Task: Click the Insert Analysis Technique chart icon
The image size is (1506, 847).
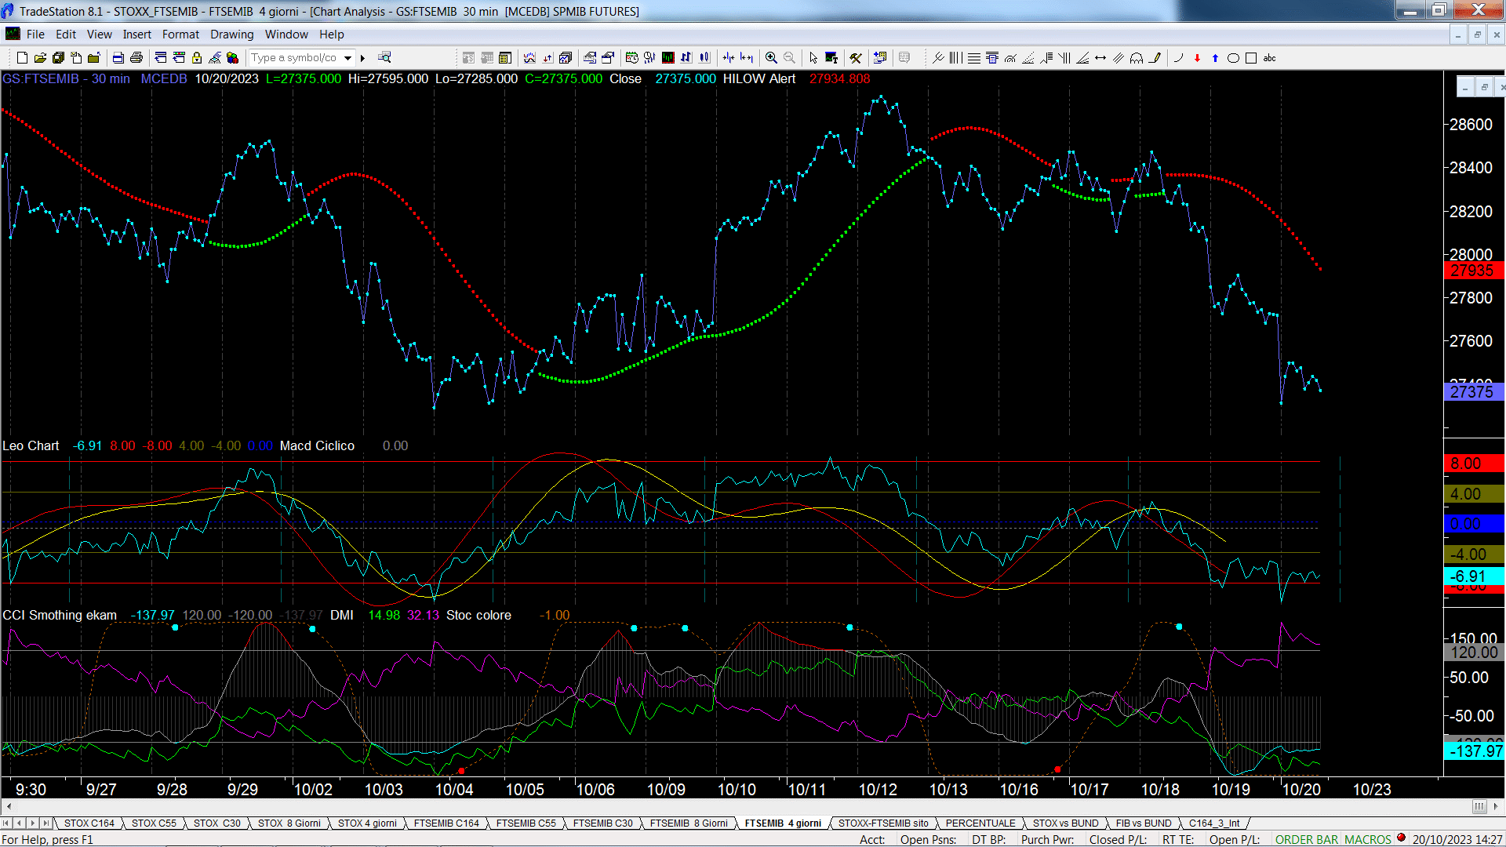Action: 529,58
